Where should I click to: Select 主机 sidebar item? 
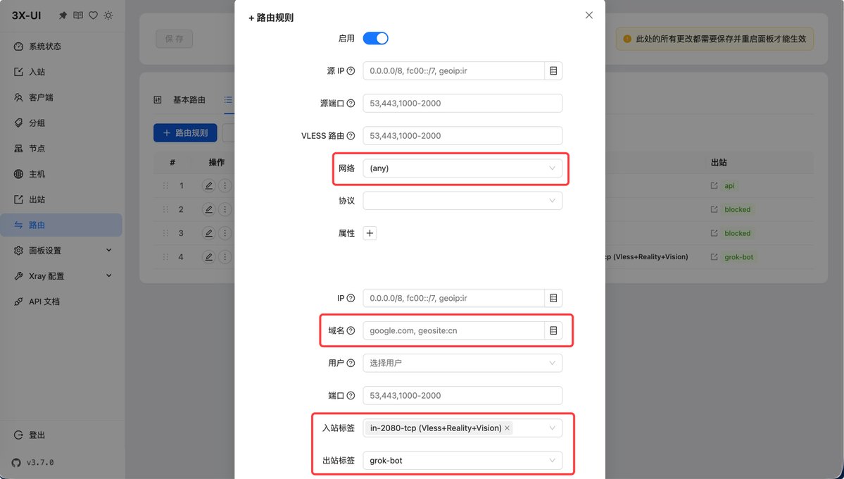tap(61, 174)
